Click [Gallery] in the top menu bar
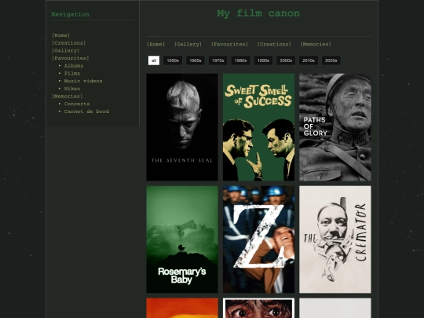This screenshot has height=318, width=424. click(x=188, y=44)
